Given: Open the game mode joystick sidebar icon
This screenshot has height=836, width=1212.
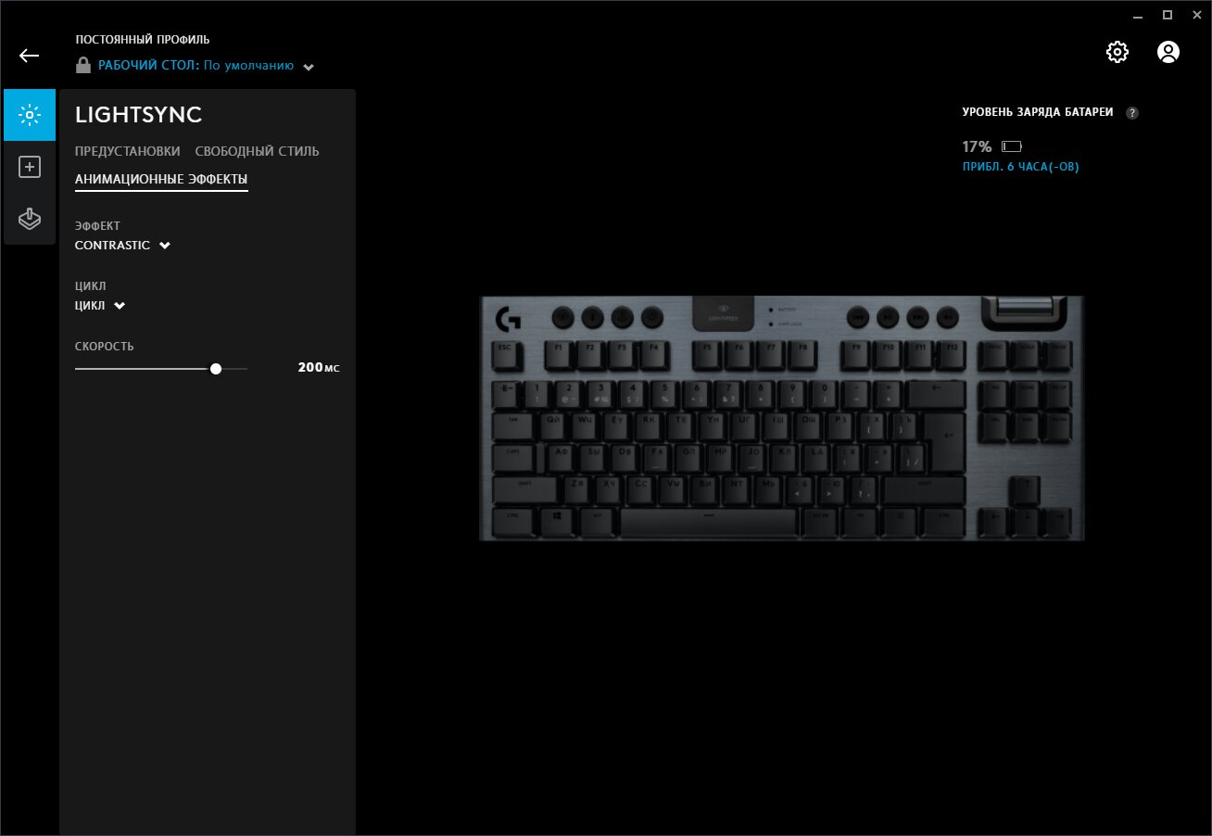Looking at the screenshot, I should [x=30, y=219].
